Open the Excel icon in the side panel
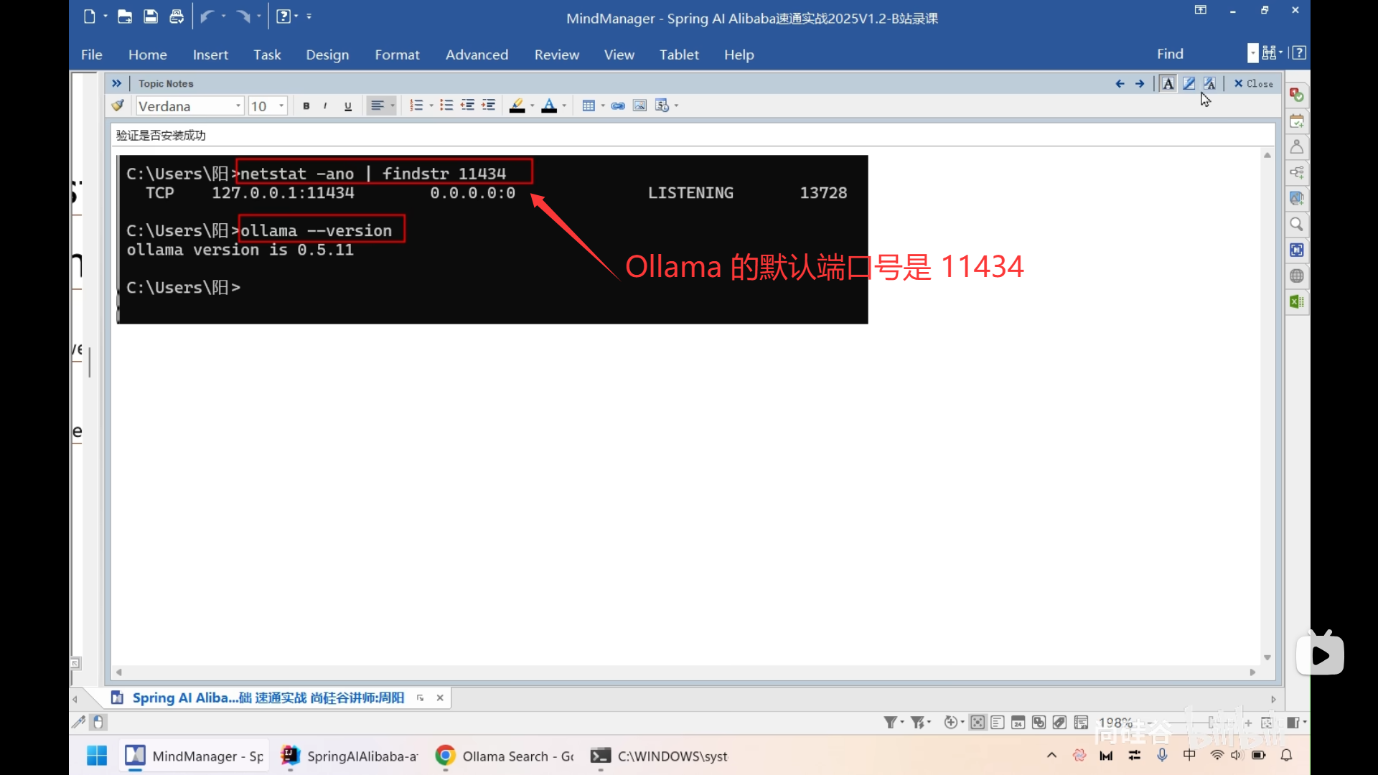The width and height of the screenshot is (1378, 775). pyautogui.click(x=1296, y=302)
